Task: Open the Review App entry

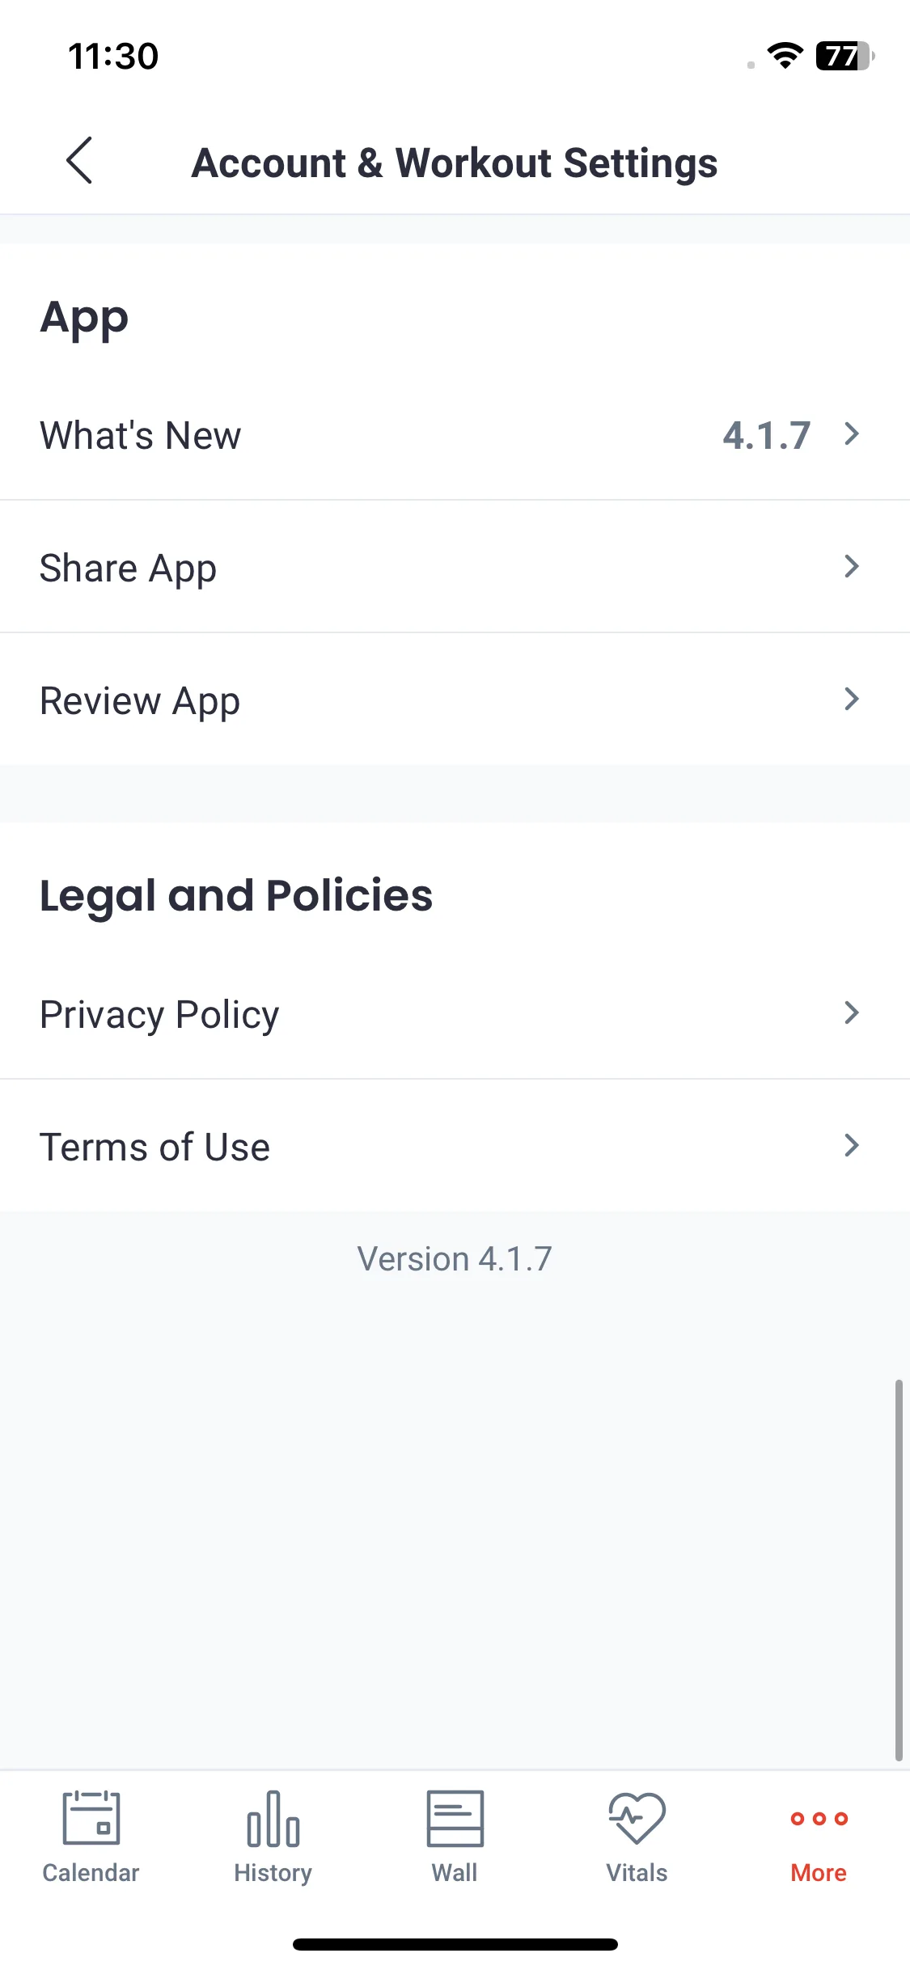Action: 455,700
